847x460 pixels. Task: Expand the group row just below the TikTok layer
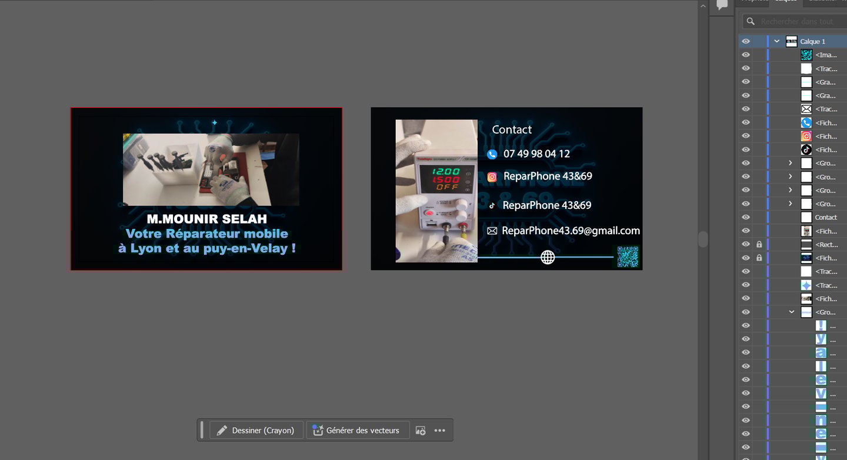point(791,163)
